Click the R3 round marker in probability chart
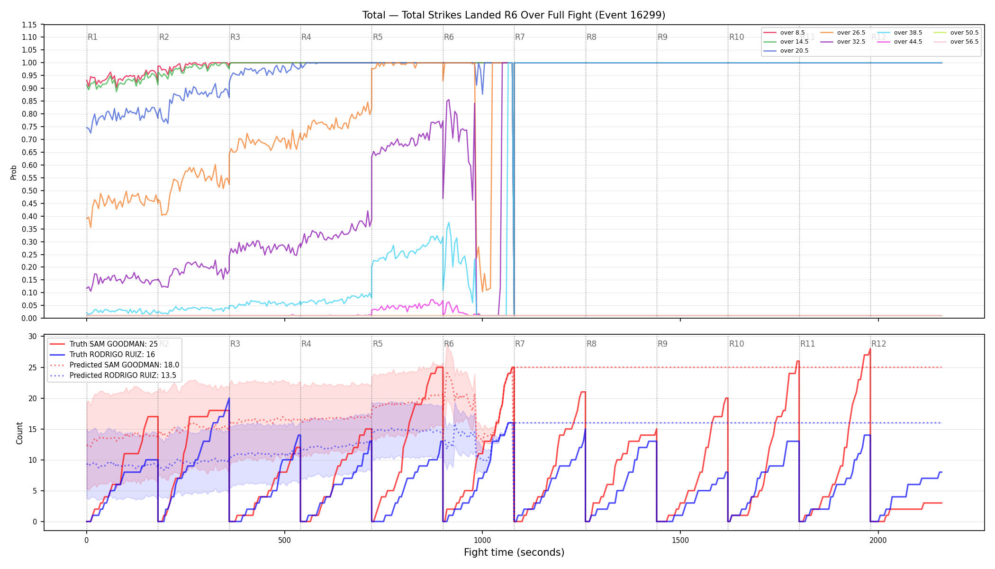The height and width of the screenshot is (569, 995). pos(235,37)
